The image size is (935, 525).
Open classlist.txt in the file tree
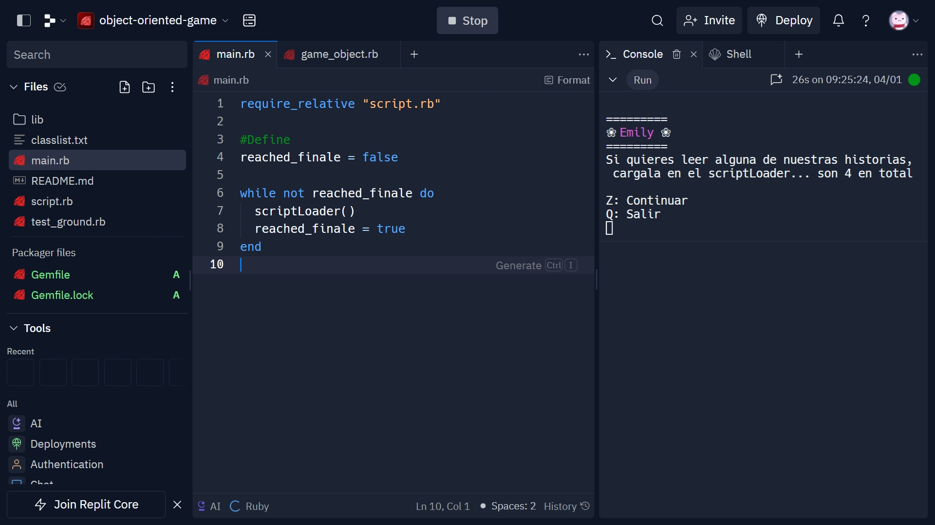click(x=97, y=140)
